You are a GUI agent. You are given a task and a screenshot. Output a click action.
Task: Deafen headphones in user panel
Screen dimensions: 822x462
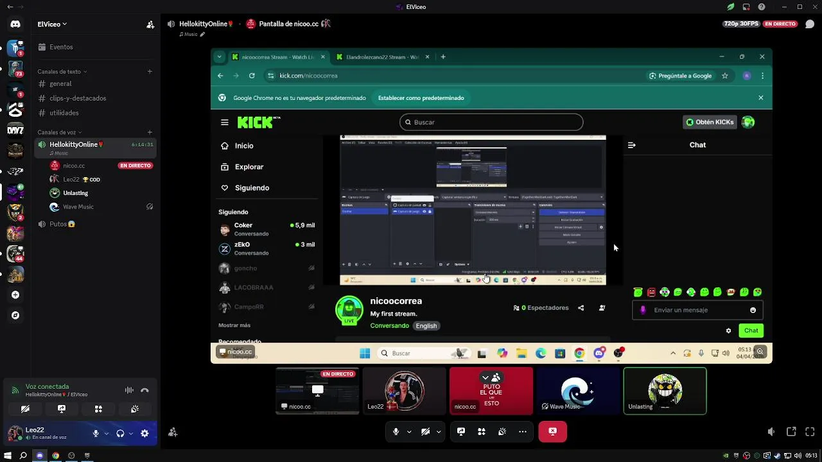(120, 434)
